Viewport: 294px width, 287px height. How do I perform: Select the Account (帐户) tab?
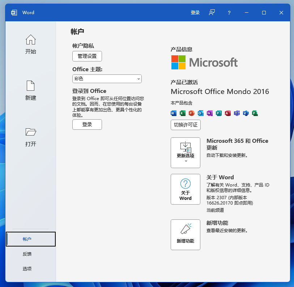pos(31,239)
